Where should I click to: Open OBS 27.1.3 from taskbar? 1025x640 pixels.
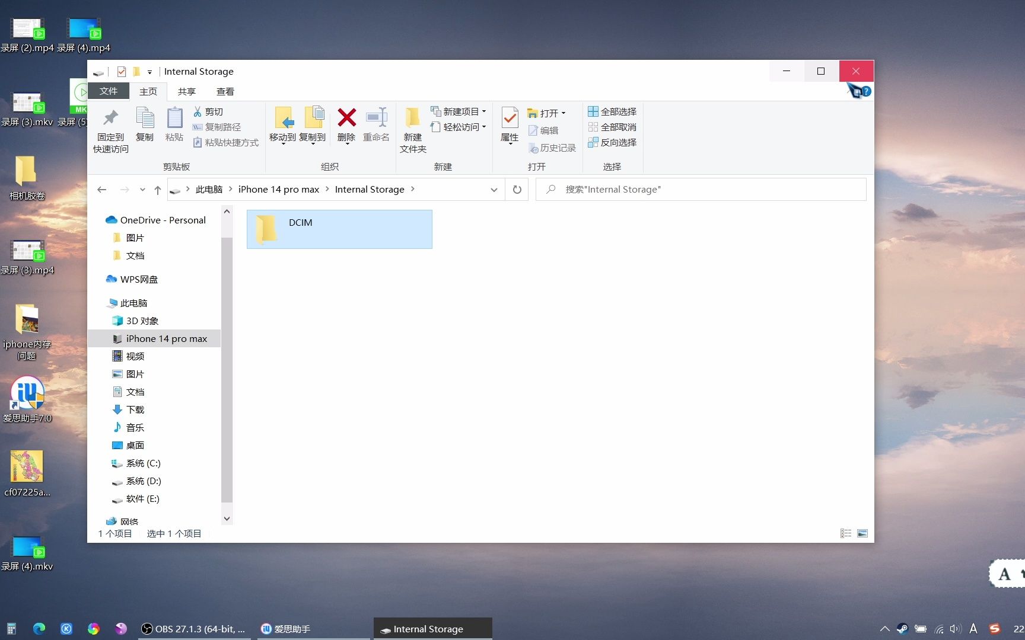(193, 629)
